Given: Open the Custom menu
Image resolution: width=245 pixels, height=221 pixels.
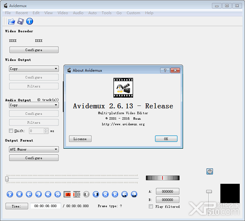Looking at the screenshot, I should pyautogui.click(x=133, y=13).
